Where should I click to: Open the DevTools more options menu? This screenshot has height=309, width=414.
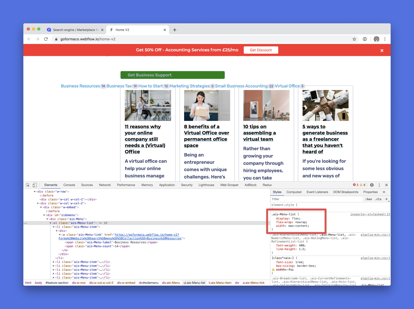click(379, 185)
